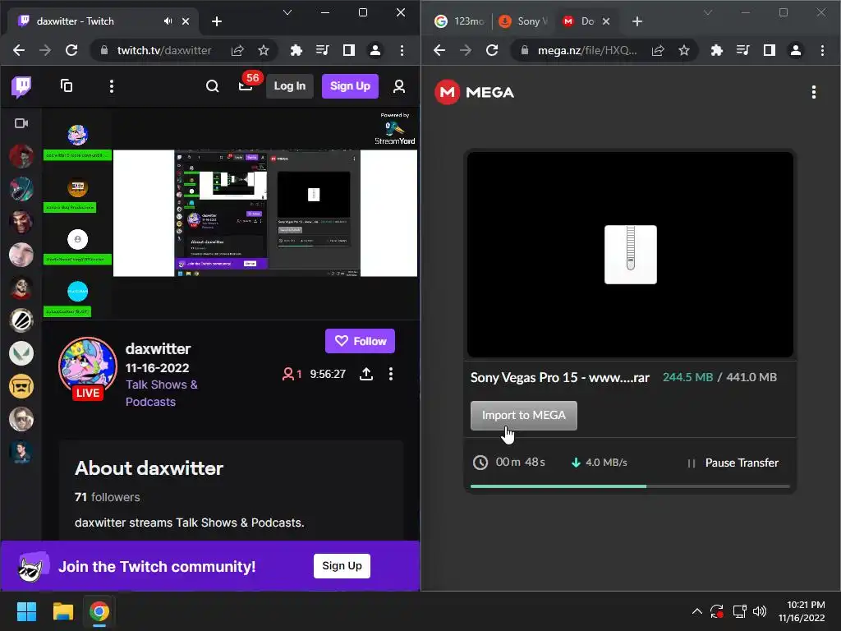This screenshot has width=841, height=631.
Task: Click Sign Up in the Join Twitch banner
Action: [342, 565]
